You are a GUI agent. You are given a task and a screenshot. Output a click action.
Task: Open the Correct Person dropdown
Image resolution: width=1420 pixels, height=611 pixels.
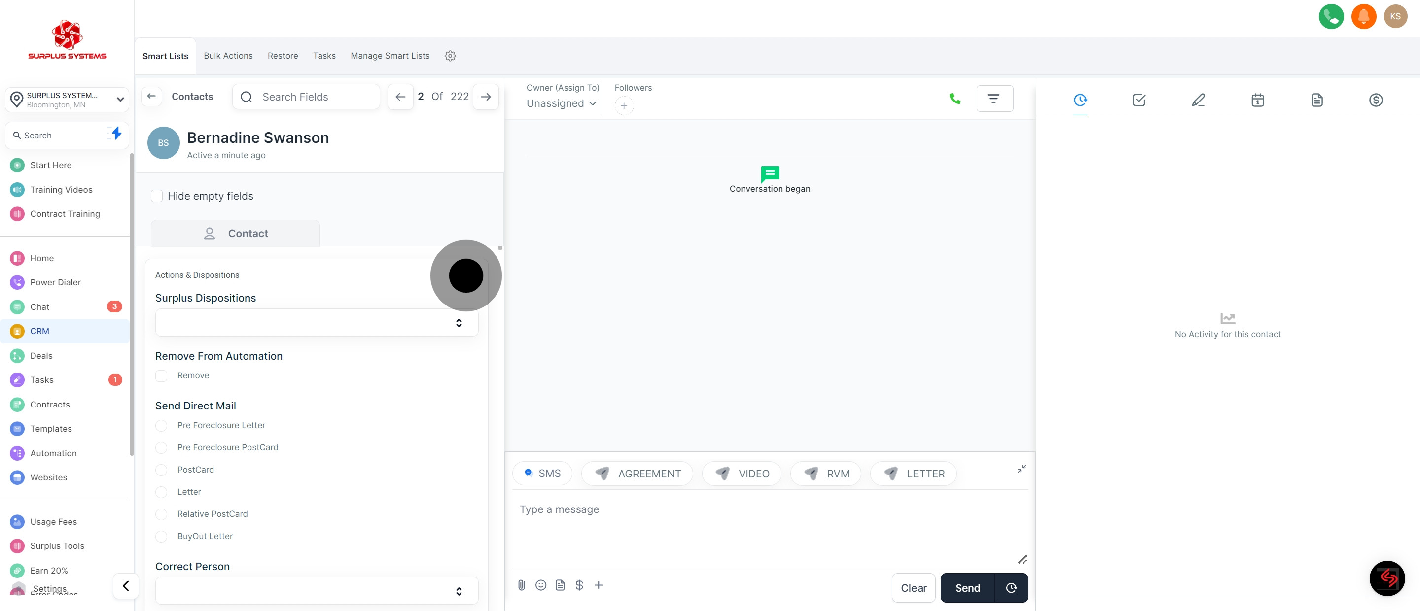[317, 590]
